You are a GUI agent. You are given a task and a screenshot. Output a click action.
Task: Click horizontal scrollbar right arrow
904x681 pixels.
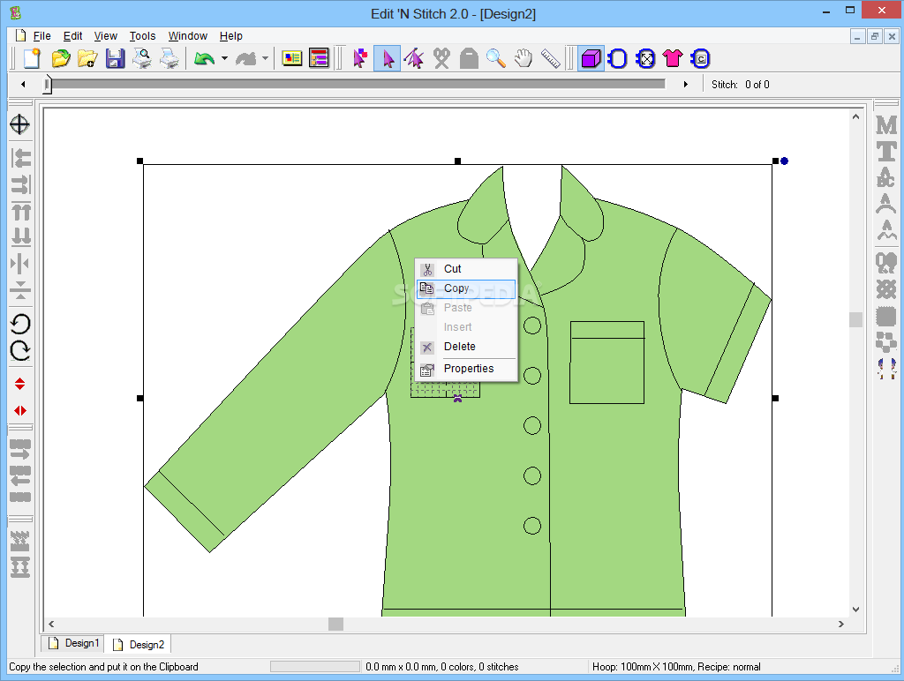(841, 624)
